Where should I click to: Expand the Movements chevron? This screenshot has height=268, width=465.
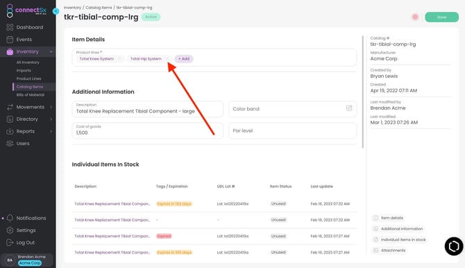point(51,107)
